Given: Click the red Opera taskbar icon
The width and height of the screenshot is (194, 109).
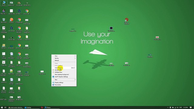Looking at the screenshot, I should tap(42, 107).
